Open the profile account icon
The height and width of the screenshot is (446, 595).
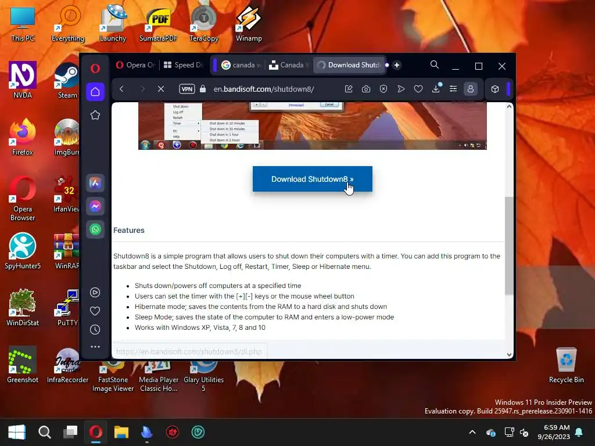click(471, 89)
